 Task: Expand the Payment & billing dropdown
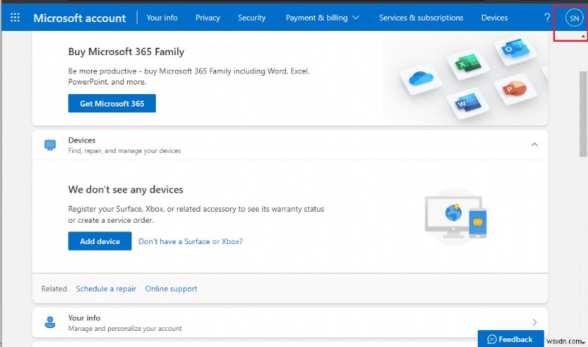[x=322, y=18]
